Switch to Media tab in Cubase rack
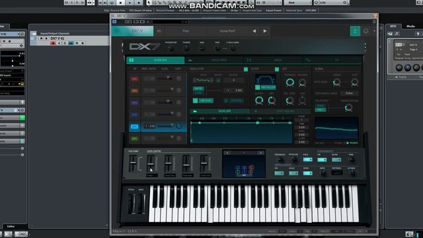 pyautogui.click(x=410, y=26)
